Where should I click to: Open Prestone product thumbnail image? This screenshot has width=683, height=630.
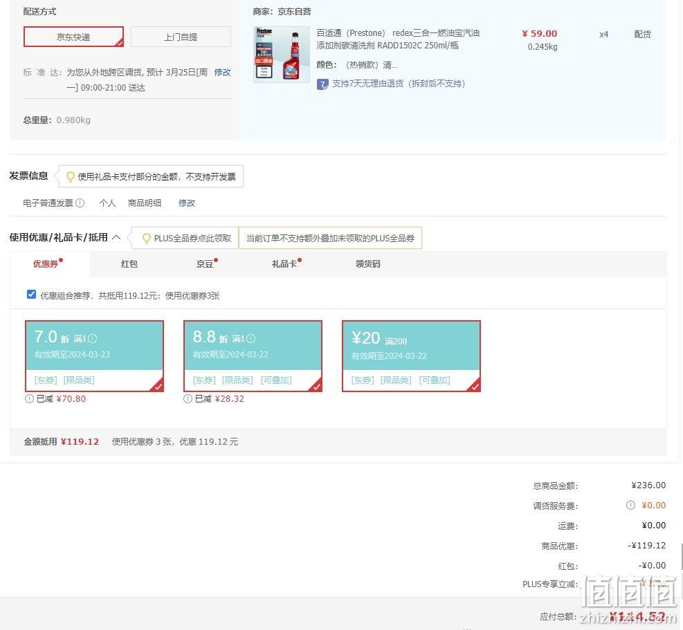click(x=282, y=55)
